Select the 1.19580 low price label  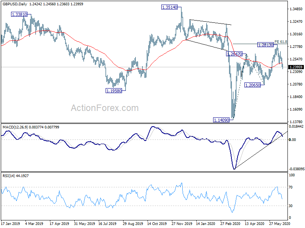pyautogui.click(x=114, y=90)
